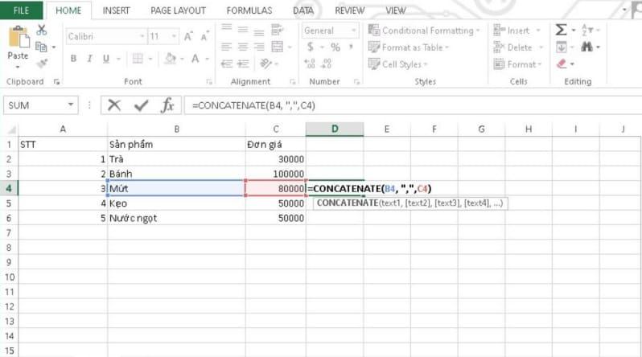Click the Comma Style icon
Screen dimensions: 642x357
point(352,47)
